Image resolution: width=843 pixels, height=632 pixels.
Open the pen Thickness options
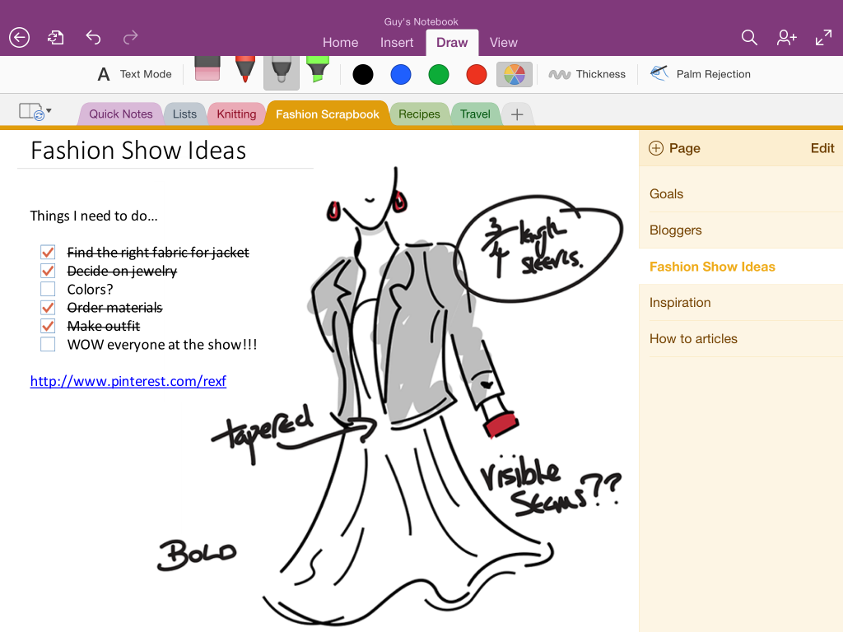coord(587,74)
